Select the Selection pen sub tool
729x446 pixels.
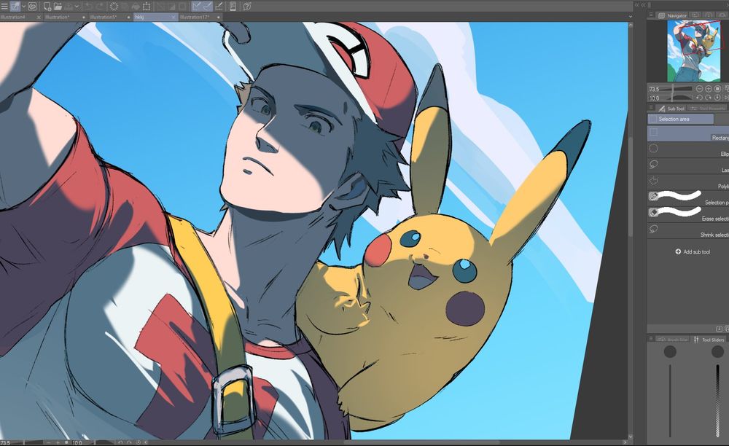click(x=688, y=198)
